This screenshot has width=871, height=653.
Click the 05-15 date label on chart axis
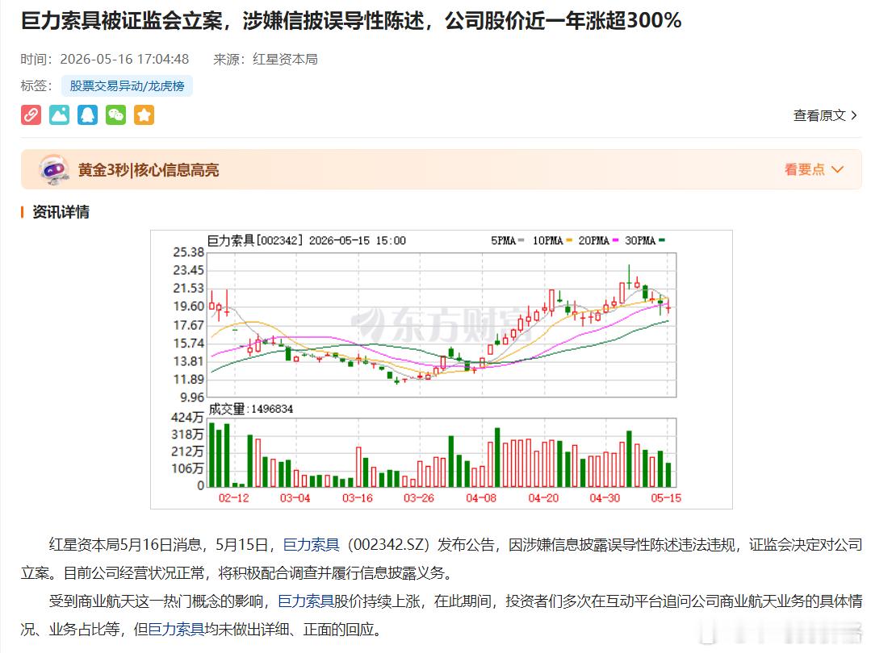click(x=665, y=498)
